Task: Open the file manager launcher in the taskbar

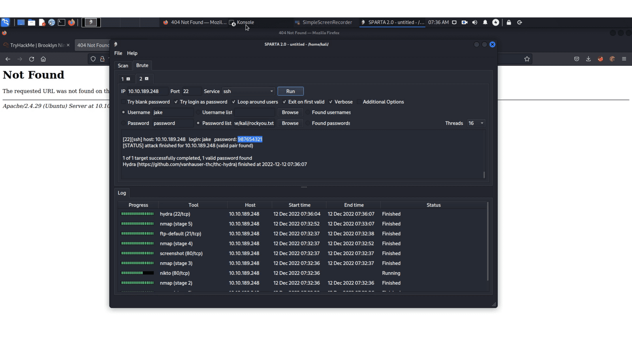Action: pos(32,22)
